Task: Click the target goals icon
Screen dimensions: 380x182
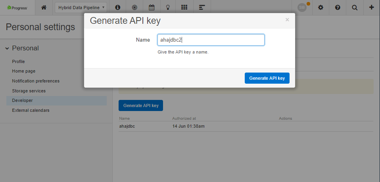Action: pyautogui.click(x=134, y=7)
